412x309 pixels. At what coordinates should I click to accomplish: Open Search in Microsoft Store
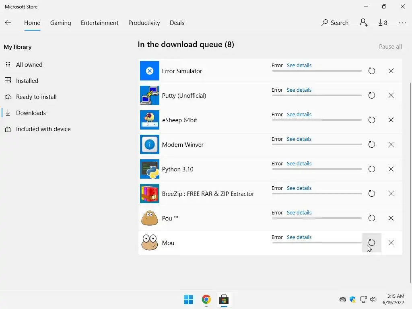pyautogui.click(x=335, y=23)
